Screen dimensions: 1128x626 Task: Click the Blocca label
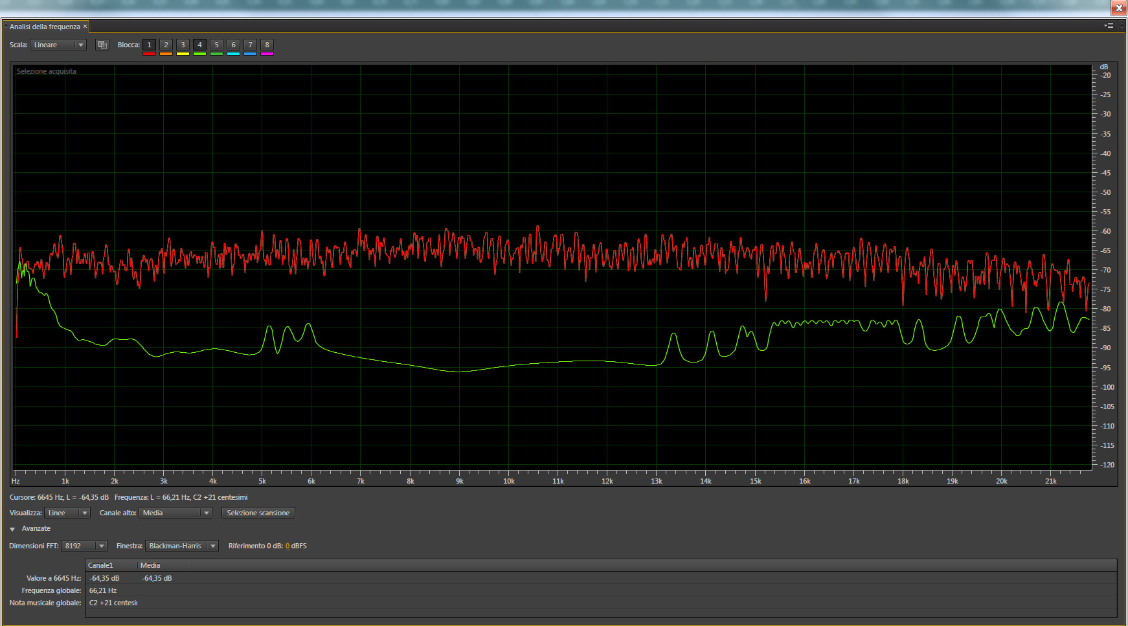[128, 45]
